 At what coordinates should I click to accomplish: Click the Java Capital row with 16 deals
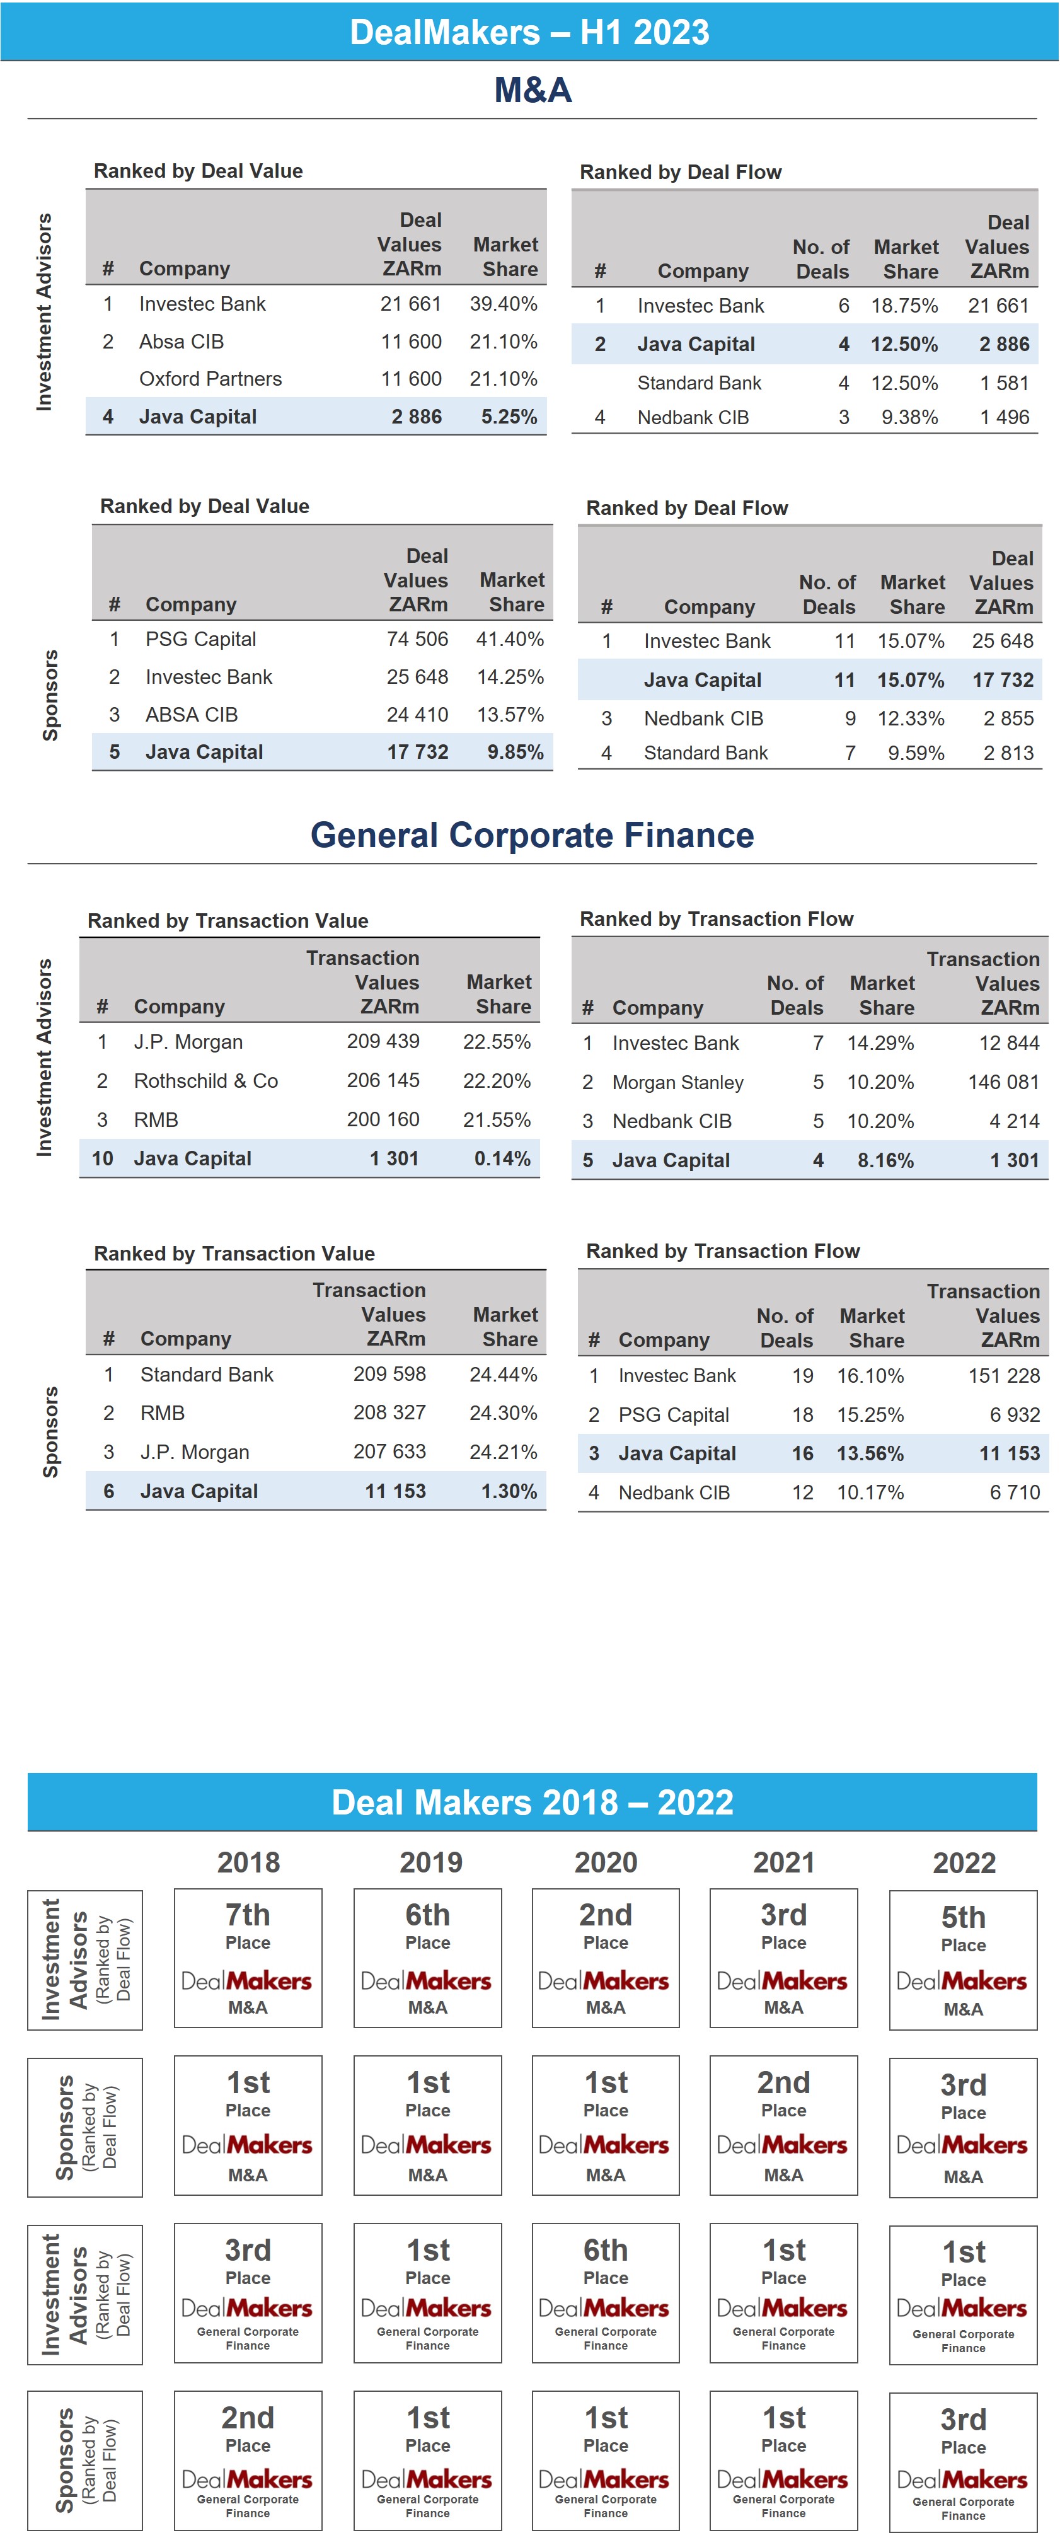click(x=813, y=1452)
